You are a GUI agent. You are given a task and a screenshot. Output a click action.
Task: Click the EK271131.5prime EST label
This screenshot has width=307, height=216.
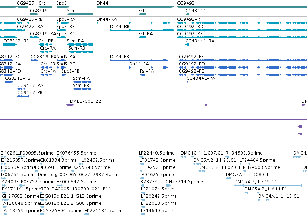104,211
